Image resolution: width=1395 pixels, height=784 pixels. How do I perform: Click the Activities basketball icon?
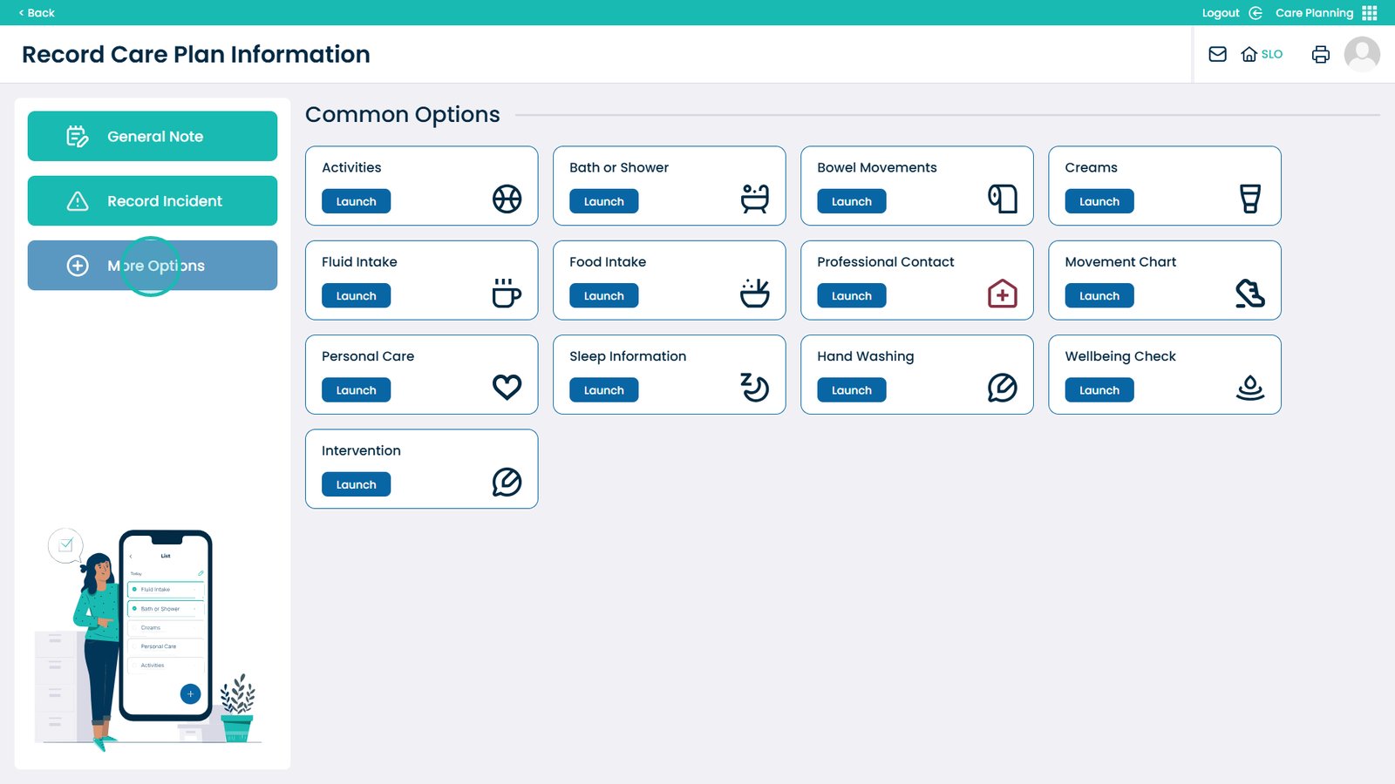click(x=507, y=199)
